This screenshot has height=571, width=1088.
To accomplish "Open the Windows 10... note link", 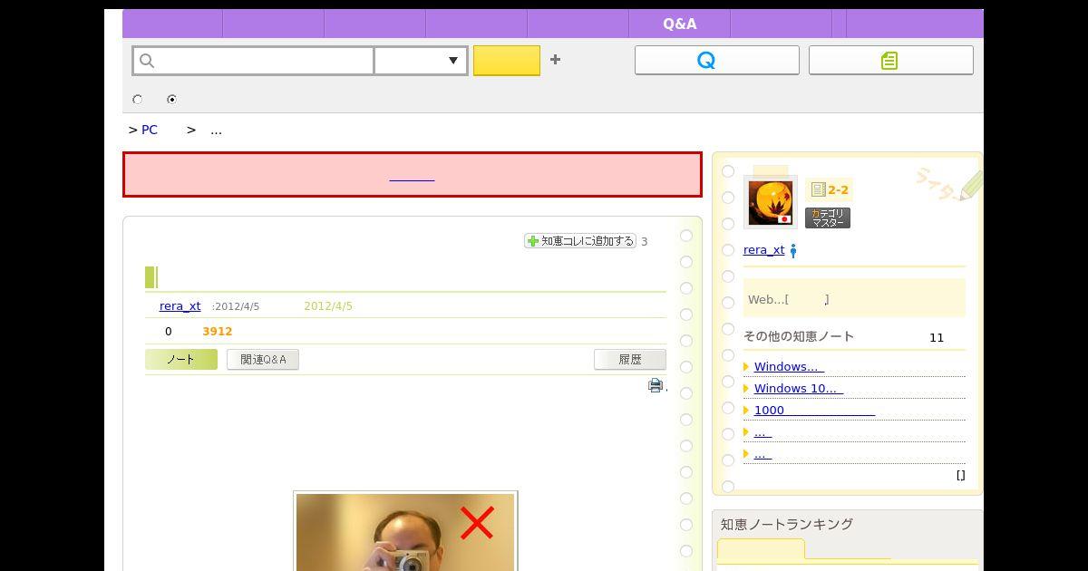I will [799, 389].
